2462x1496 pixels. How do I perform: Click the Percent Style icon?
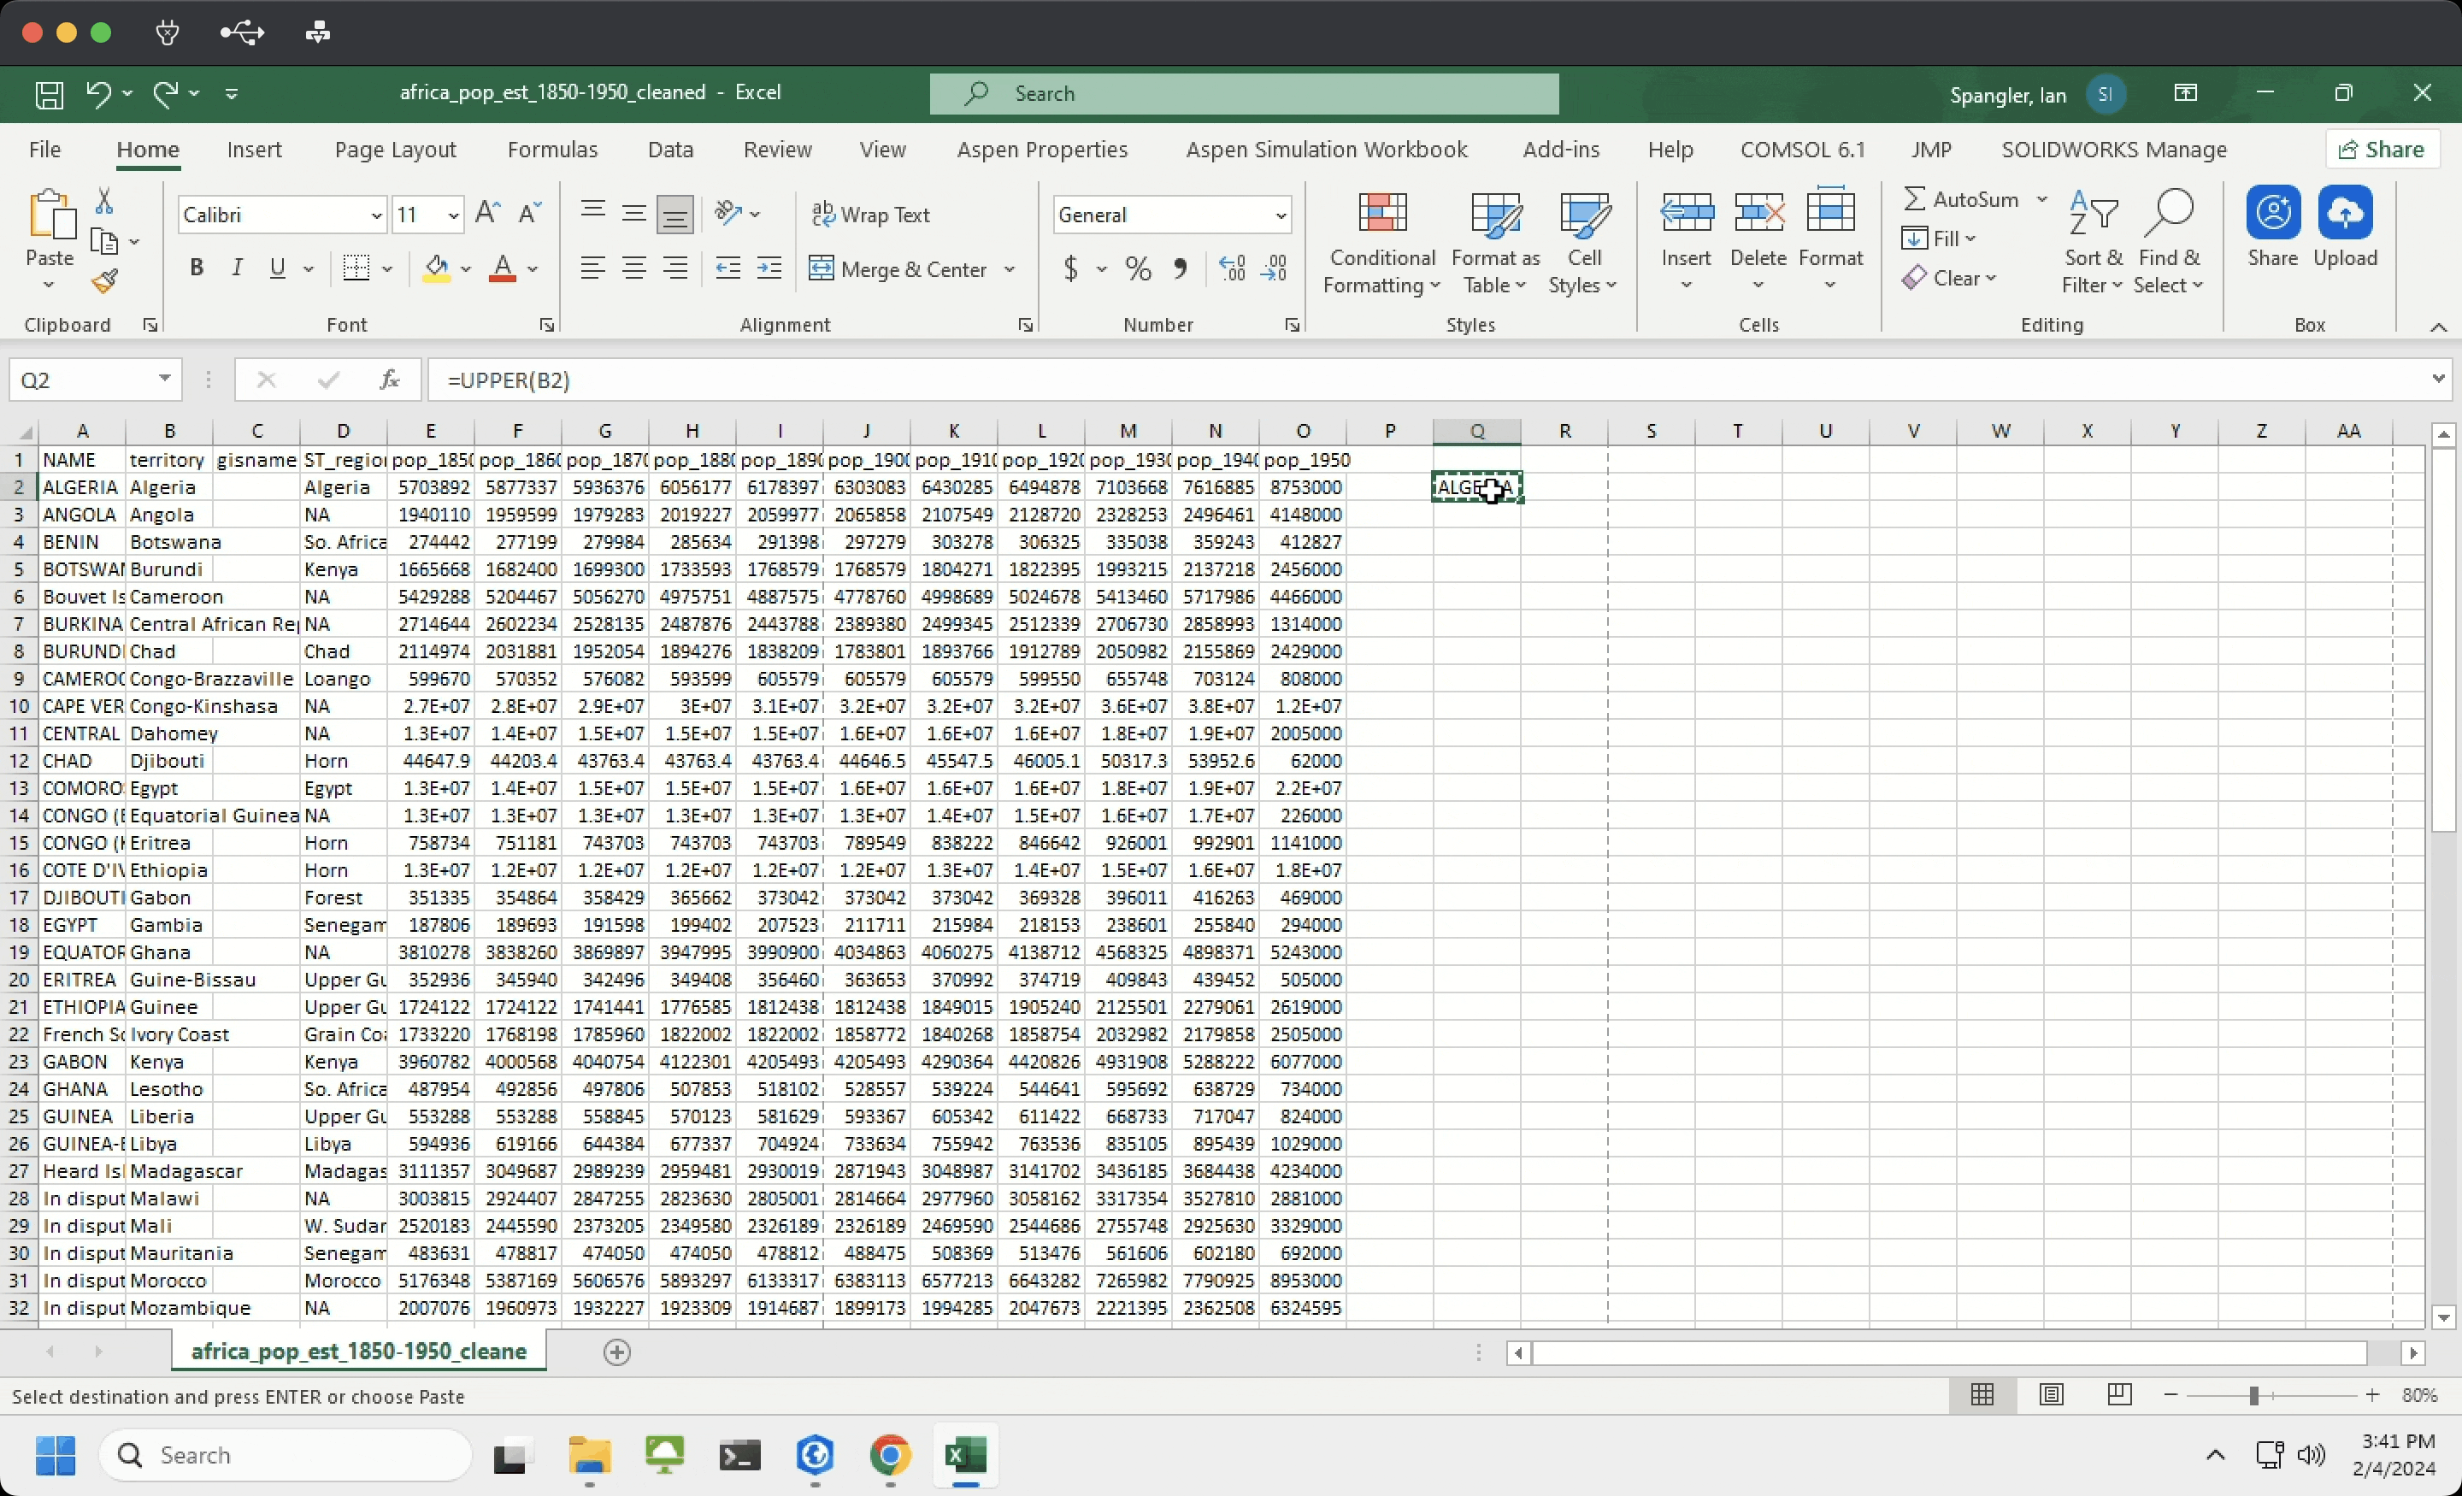pos(1138,268)
